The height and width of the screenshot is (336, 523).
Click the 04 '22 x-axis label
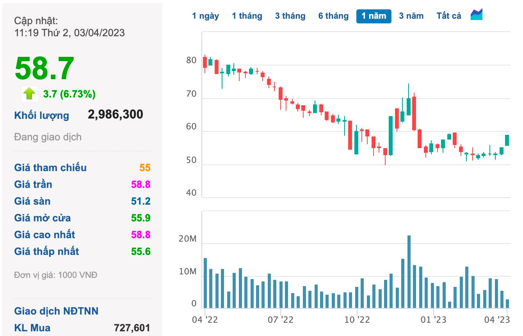pyautogui.click(x=205, y=320)
